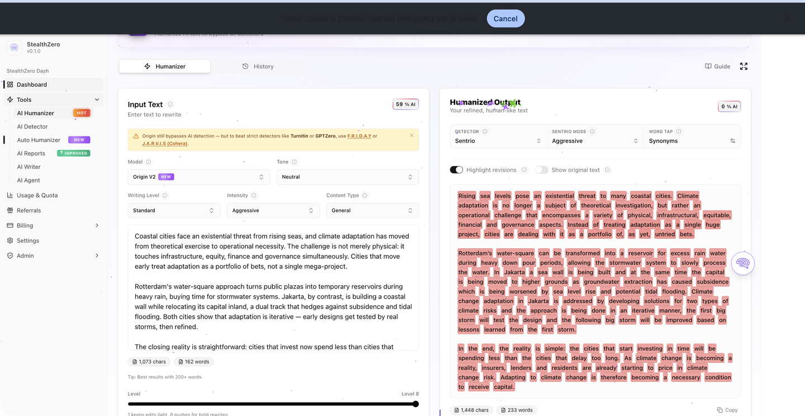
Task: Click the Content Type info icon
Action: [364, 196]
